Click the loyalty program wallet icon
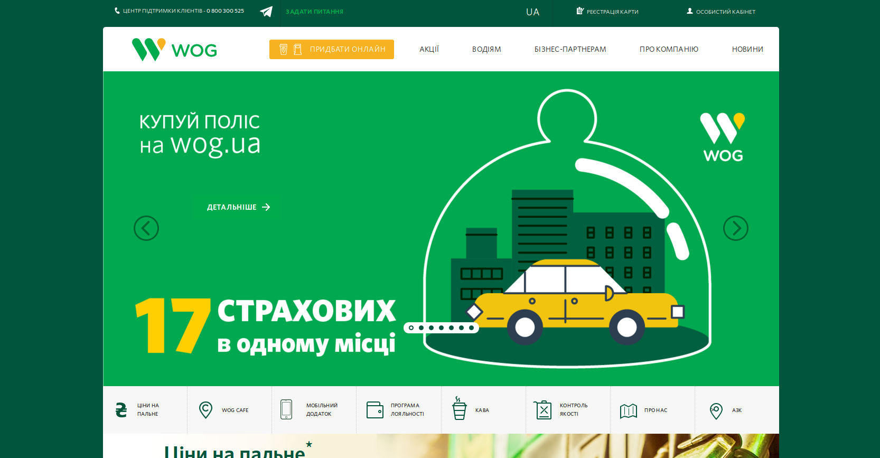This screenshot has width=880, height=458. 375,410
